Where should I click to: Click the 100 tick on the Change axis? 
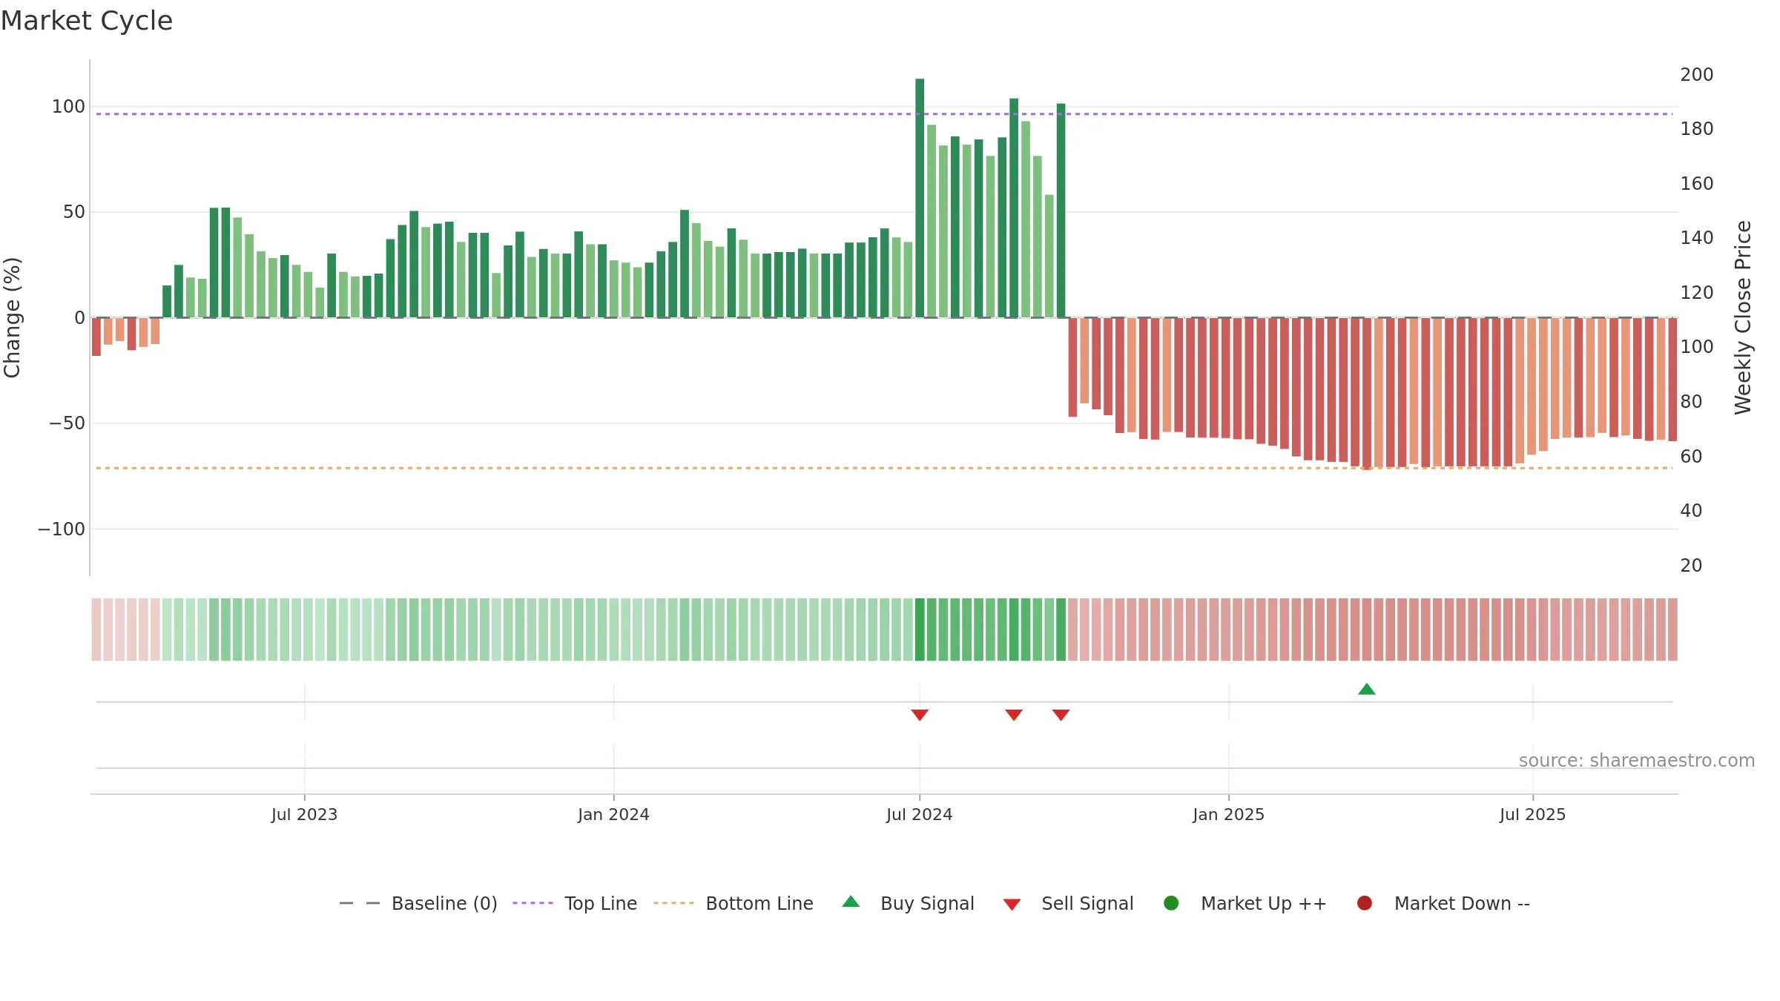pyautogui.click(x=68, y=107)
